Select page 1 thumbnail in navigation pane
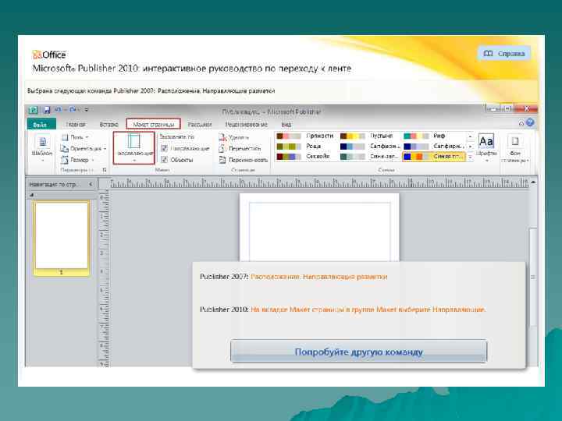This screenshot has width=562, height=421. click(x=62, y=238)
